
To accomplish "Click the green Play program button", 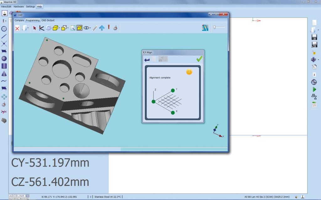I will [314, 89].
